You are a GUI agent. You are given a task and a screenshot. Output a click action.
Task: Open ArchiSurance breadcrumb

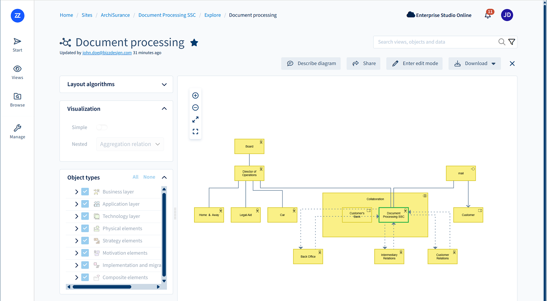pos(115,15)
